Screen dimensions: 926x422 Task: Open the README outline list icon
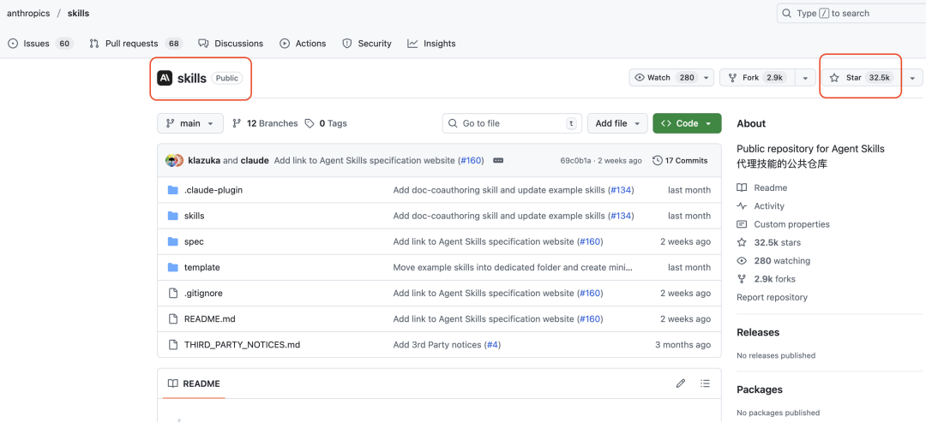(x=705, y=383)
